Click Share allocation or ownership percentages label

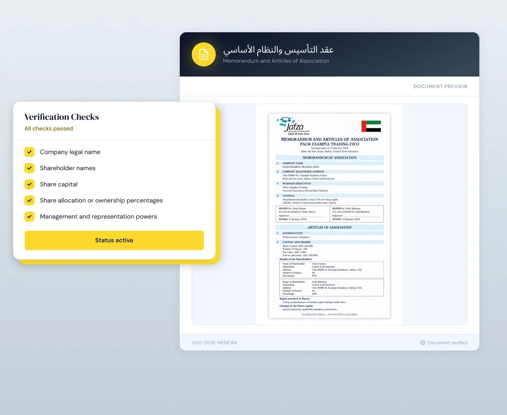101,200
